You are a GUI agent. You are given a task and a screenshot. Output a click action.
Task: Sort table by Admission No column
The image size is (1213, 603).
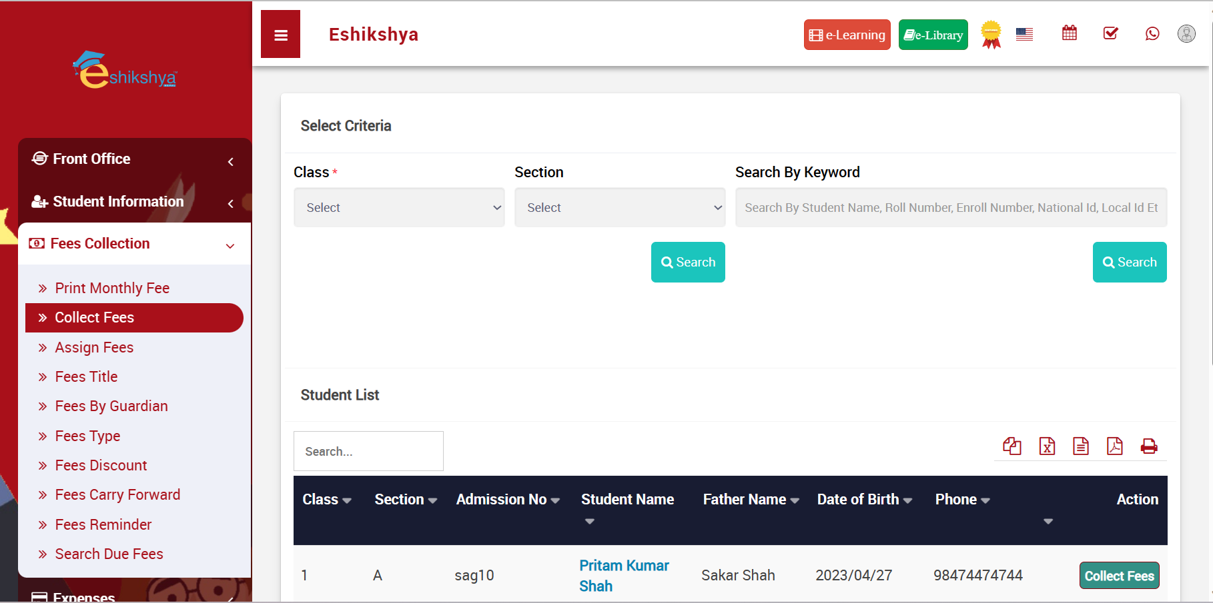coord(507,500)
